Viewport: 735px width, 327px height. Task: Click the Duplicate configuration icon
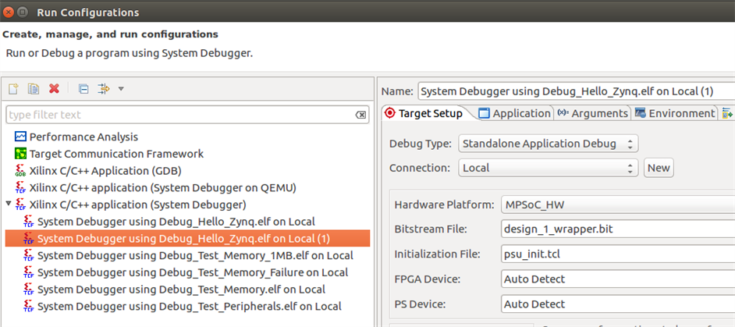pyautogui.click(x=34, y=89)
